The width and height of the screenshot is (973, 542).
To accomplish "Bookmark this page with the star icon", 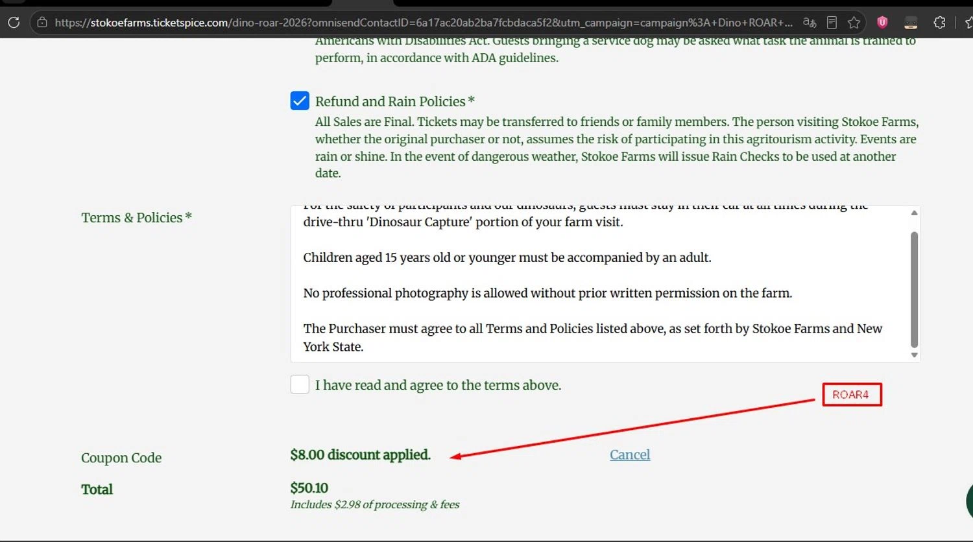I will 854,23.
